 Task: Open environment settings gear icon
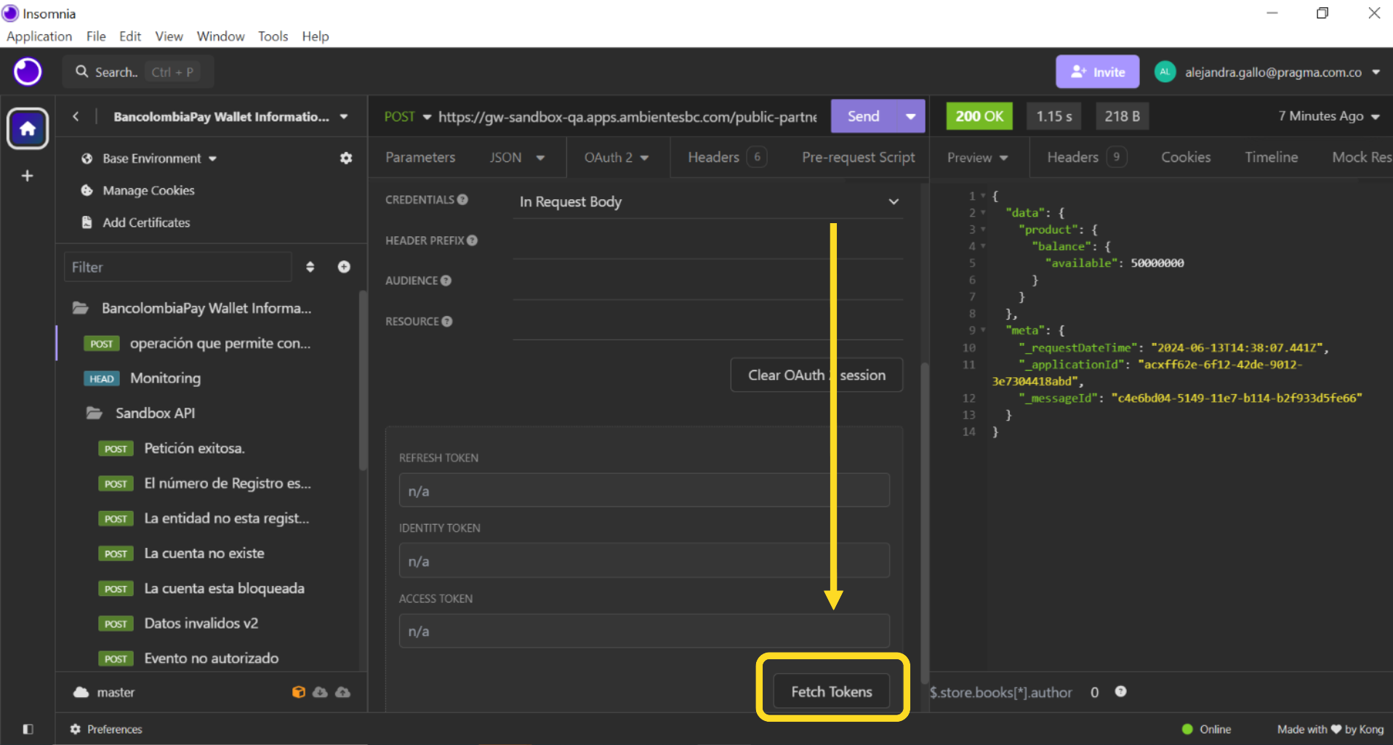[x=346, y=158]
